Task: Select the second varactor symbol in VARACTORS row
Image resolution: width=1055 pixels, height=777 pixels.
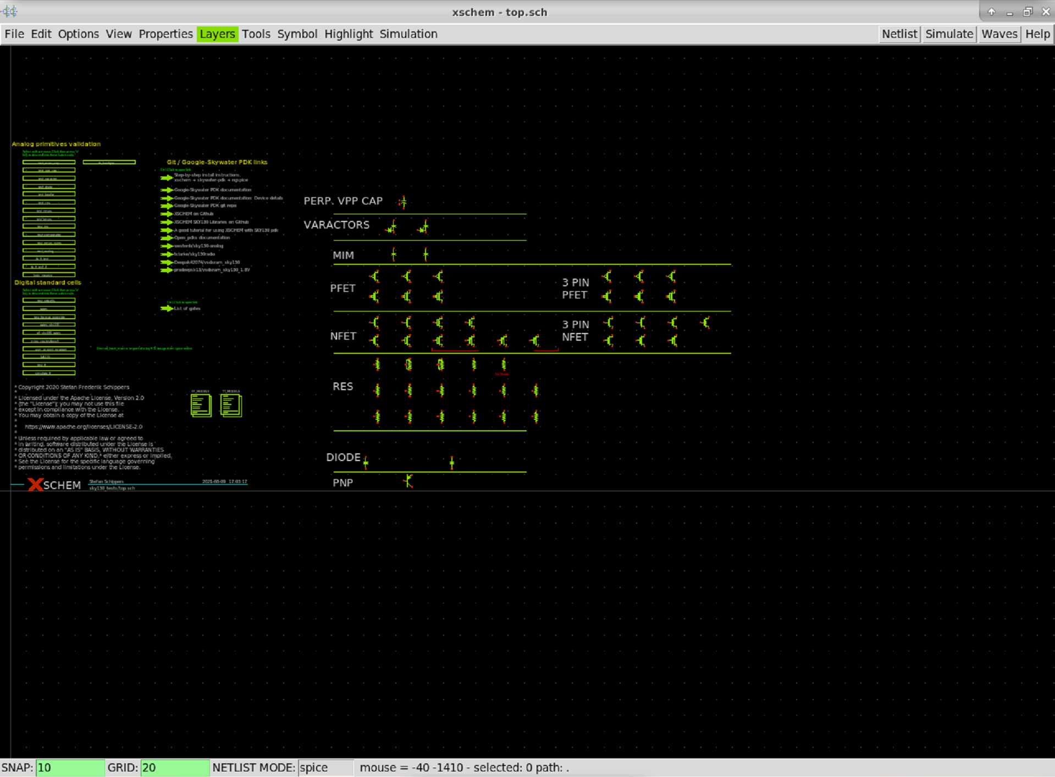Action: coord(423,227)
